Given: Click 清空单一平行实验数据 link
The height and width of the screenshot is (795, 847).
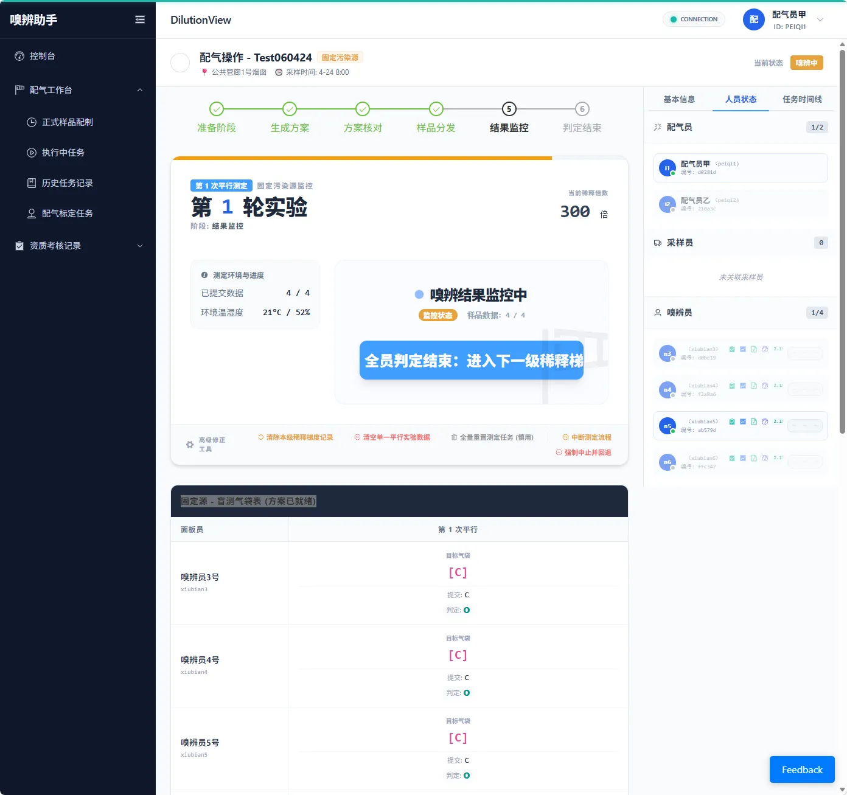Looking at the screenshot, I should point(392,437).
